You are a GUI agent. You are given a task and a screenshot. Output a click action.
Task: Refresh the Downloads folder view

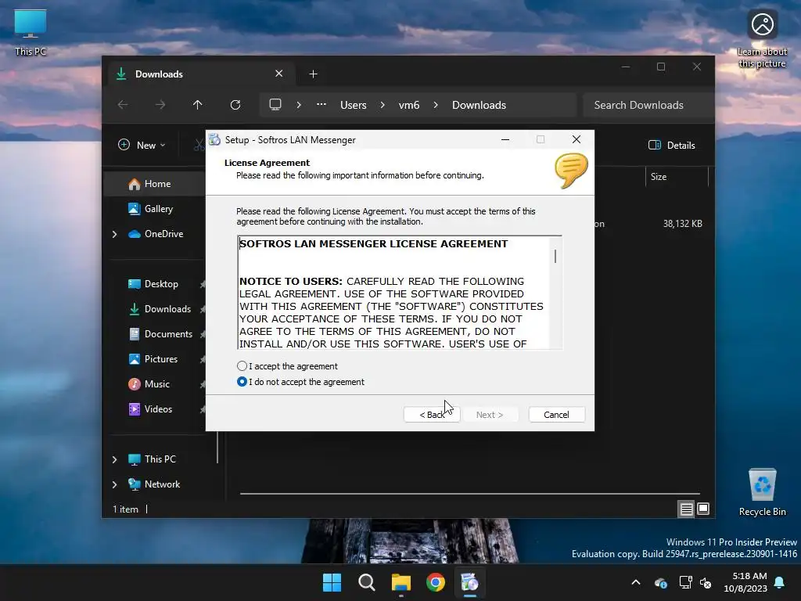[x=235, y=105]
